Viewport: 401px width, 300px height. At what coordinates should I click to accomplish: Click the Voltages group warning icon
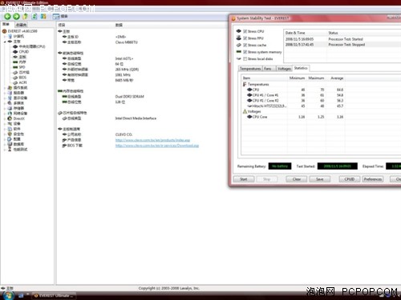pyautogui.click(x=245, y=111)
